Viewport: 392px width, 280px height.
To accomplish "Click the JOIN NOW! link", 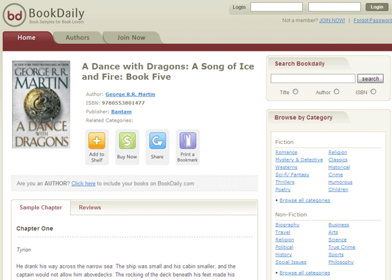I will point(332,20).
